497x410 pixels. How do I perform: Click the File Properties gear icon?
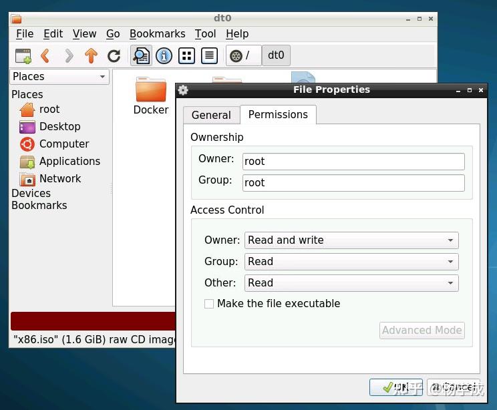click(183, 90)
